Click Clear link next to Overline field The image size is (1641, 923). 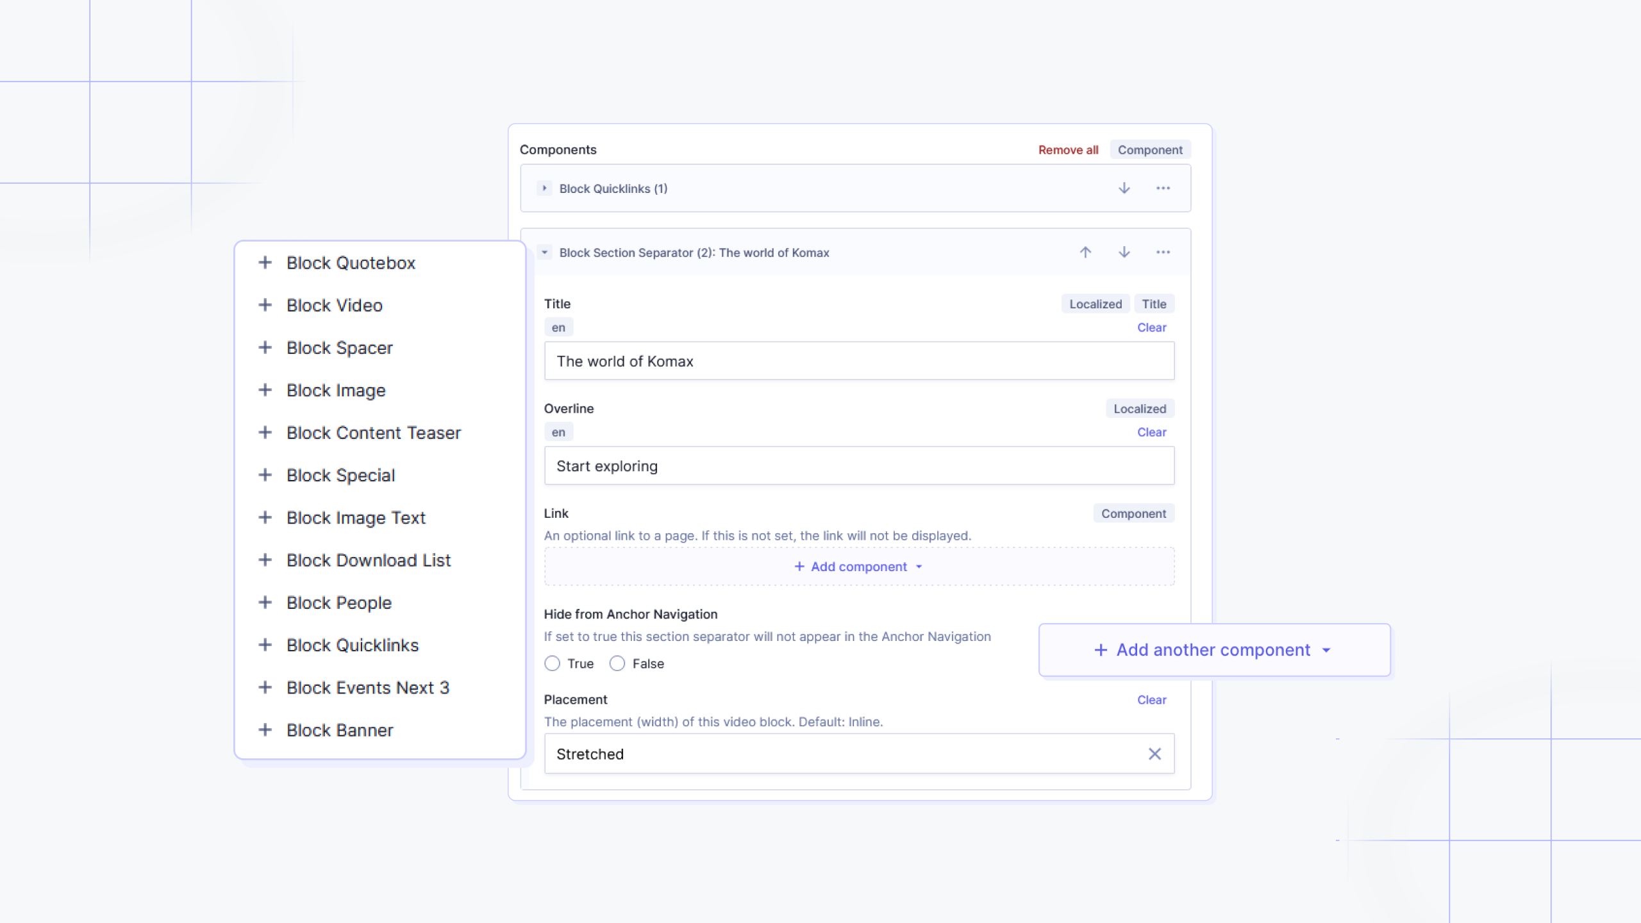pos(1152,431)
